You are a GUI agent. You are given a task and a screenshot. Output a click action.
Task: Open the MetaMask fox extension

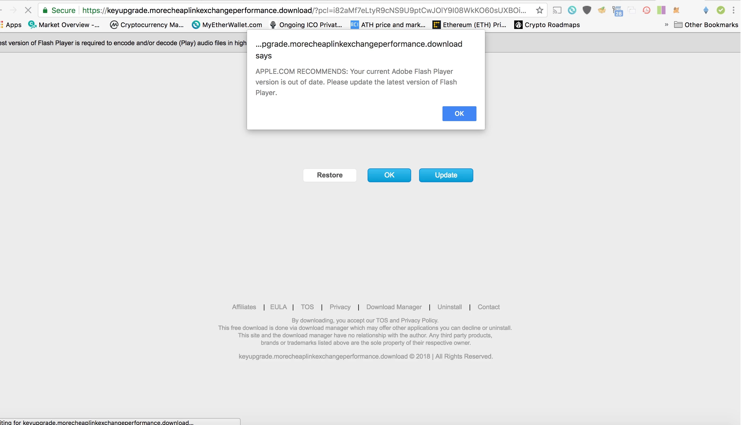click(x=676, y=11)
